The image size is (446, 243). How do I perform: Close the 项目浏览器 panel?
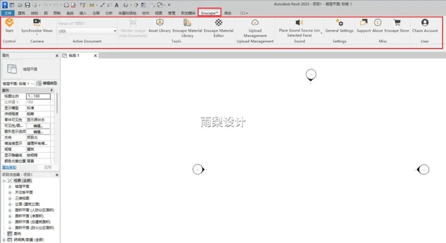tap(57, 175)
